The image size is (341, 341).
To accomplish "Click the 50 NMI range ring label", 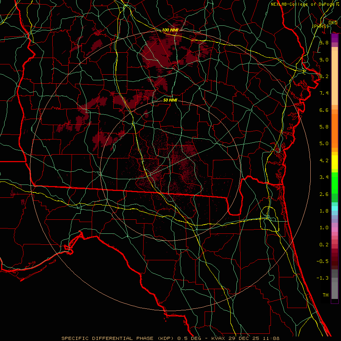I will click(170, 100).
